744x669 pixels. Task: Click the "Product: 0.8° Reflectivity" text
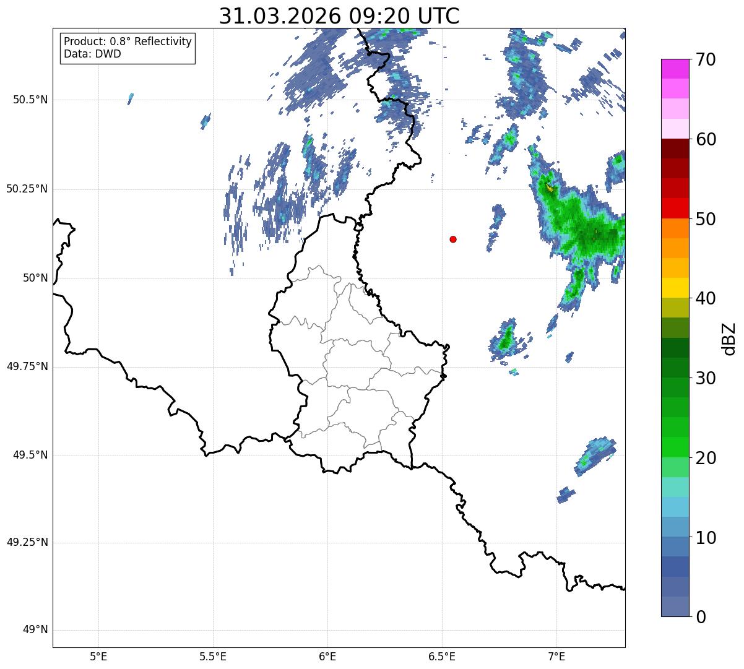(128, 41)
